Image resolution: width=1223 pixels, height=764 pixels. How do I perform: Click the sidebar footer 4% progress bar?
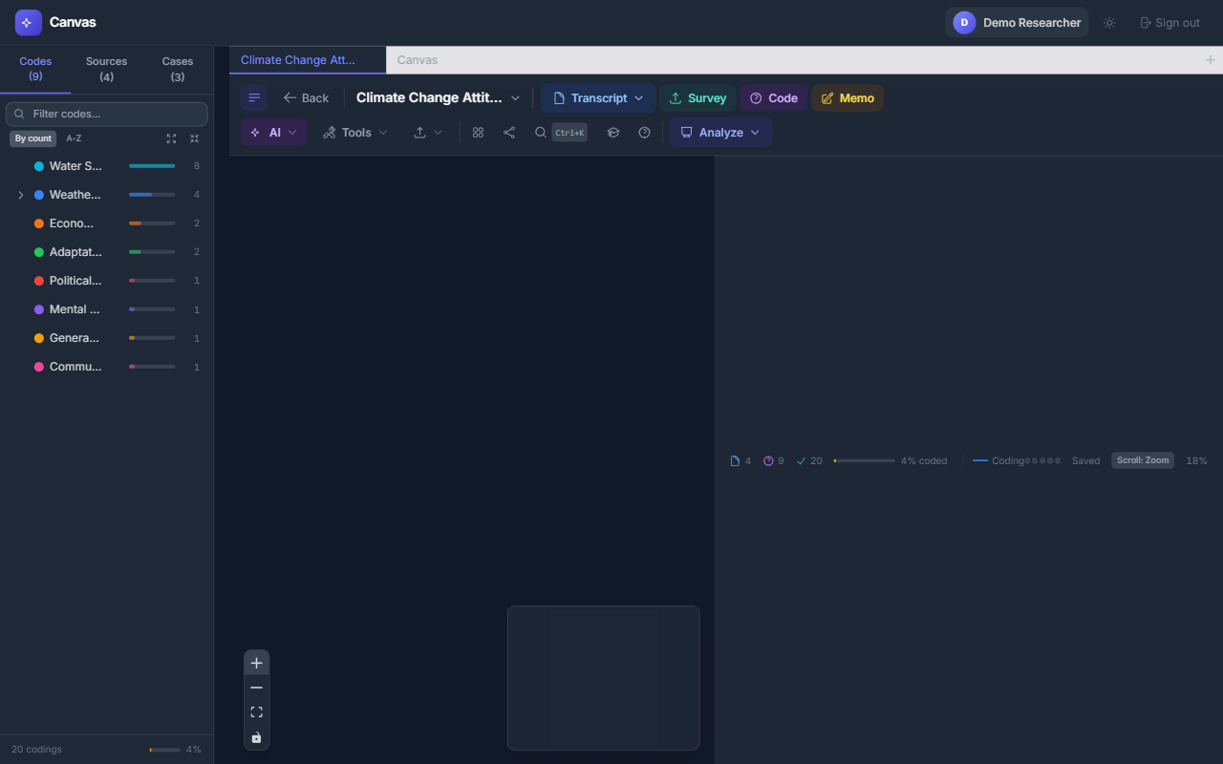coord(164,750)
